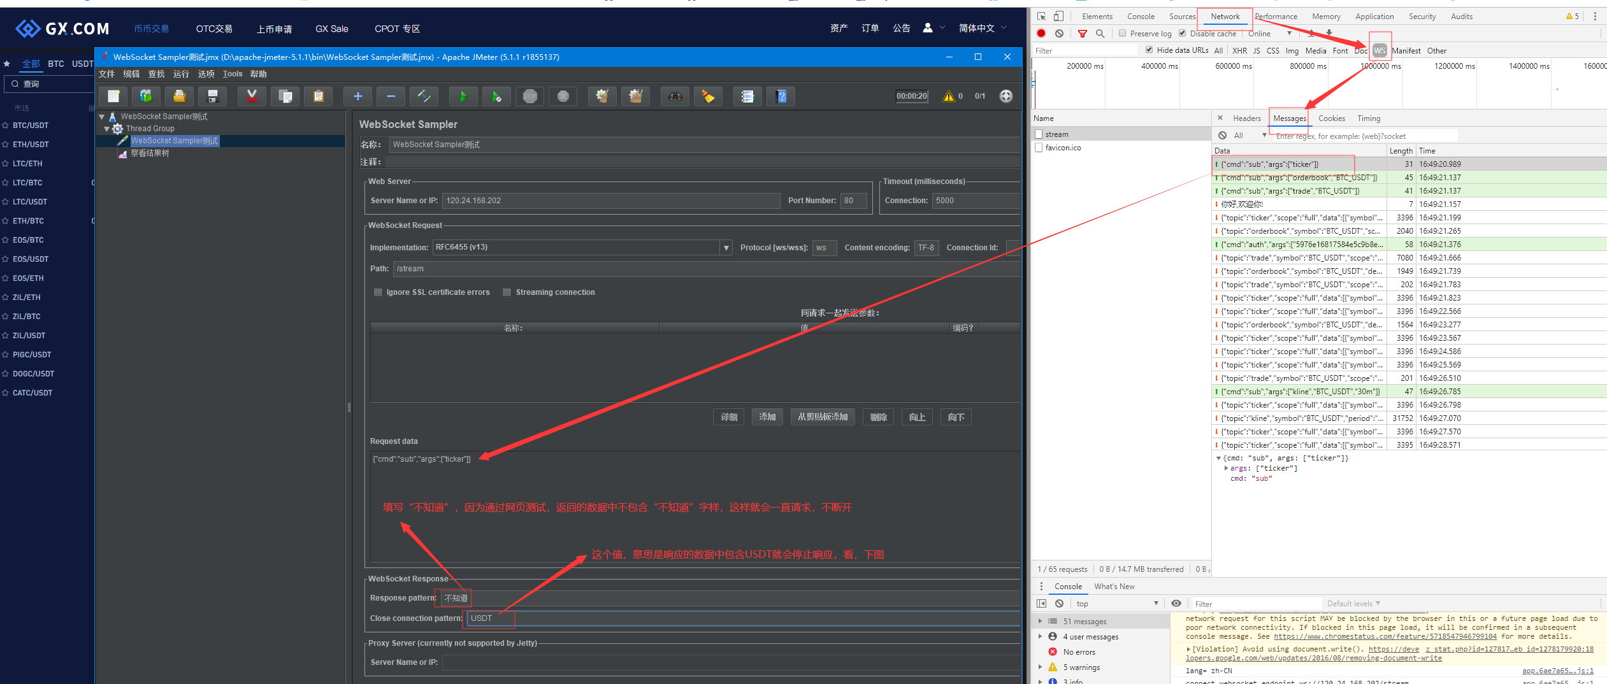Click the chromestatus.com link in console
The width and height of the screenshot is (1607, 684).
tap(1385, 637)
